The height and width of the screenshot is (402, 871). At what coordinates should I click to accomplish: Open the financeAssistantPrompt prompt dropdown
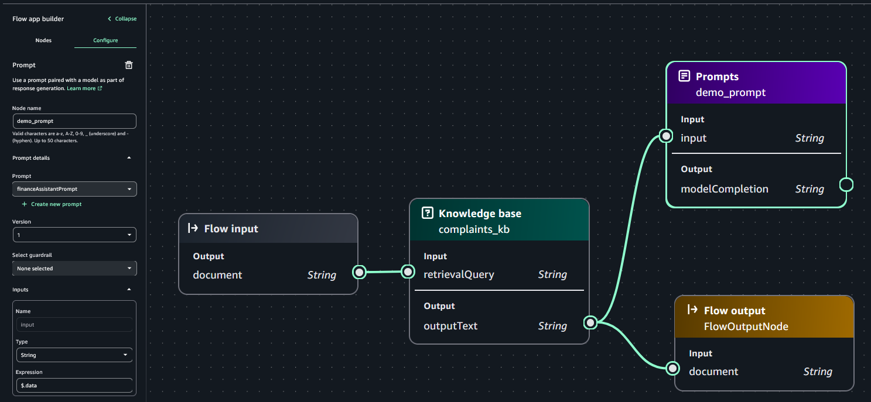coord(74,189)
